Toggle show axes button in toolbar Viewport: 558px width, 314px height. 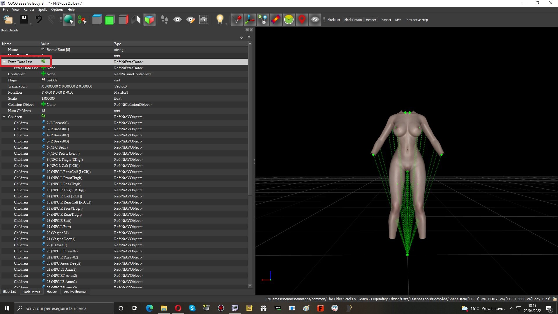(x=250, y=20)
